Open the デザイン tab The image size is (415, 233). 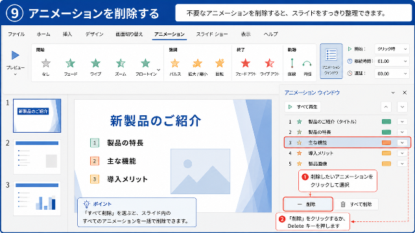(x=94, y=34)
